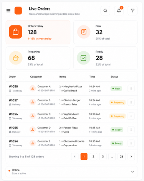This screenshot has width=144, height=181.
Task: Click item 2 × Margherita Pizza
Action: pos(71,86)
